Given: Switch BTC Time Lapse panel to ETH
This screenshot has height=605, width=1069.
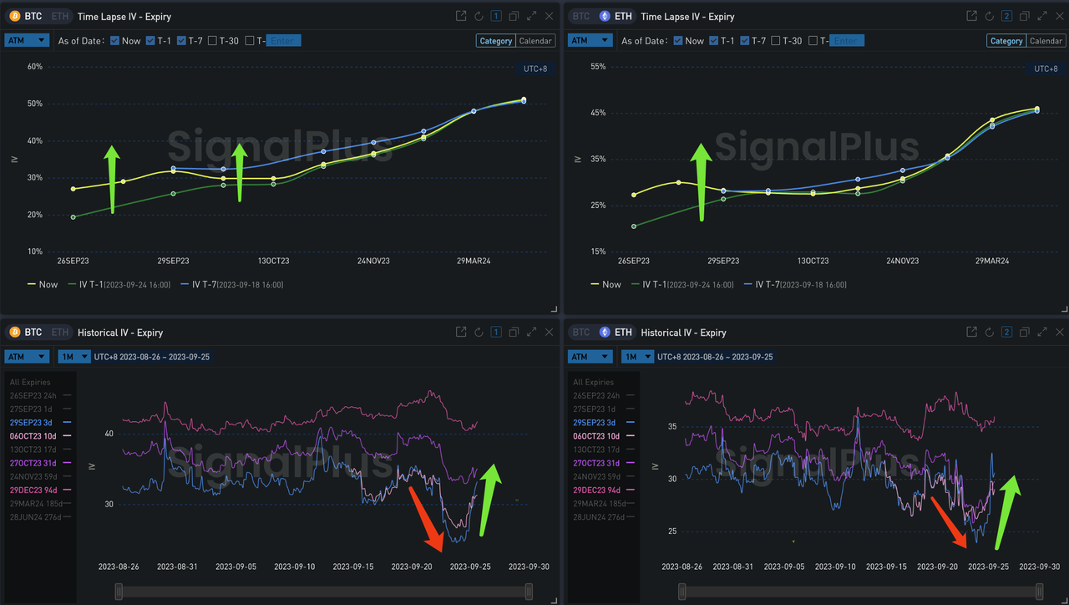Looking at the screenshot, I should click(60, 16).
